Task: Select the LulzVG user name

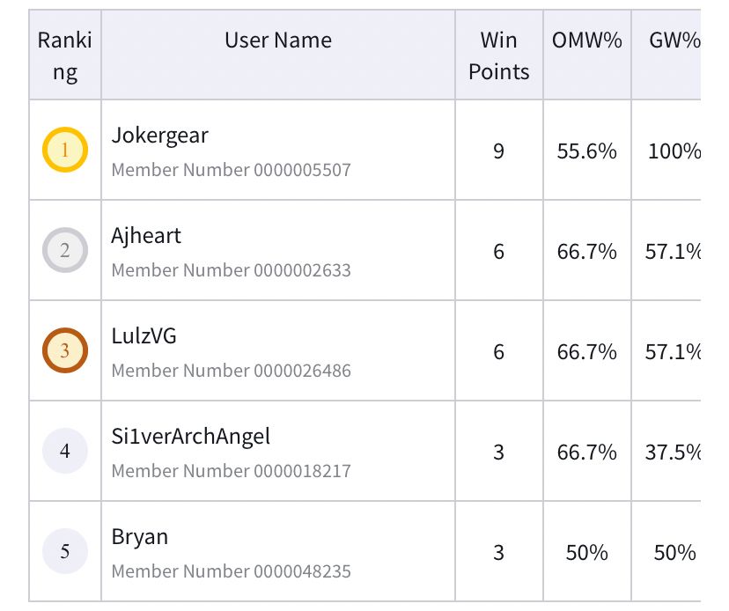Action: pos(144,336)
